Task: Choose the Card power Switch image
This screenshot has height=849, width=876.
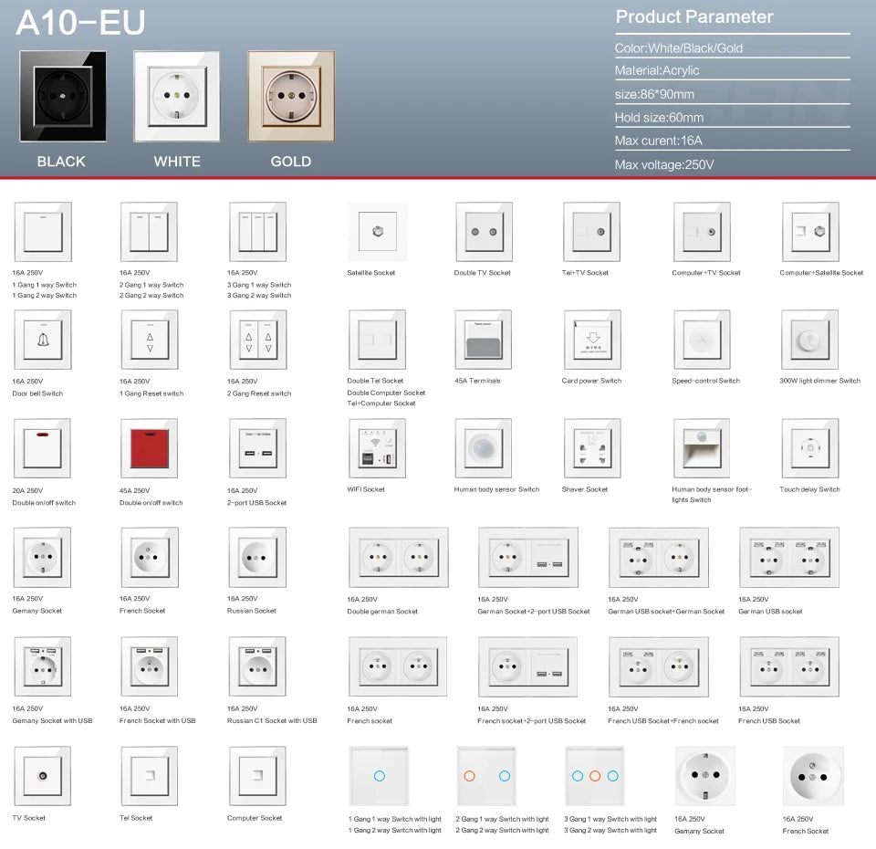Action: point(591,340)
